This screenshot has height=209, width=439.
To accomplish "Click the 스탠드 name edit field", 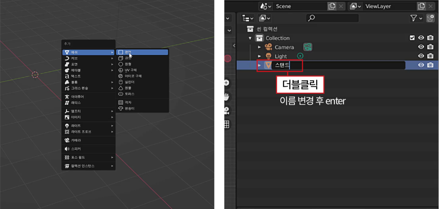I will click(x=338, y=65).
